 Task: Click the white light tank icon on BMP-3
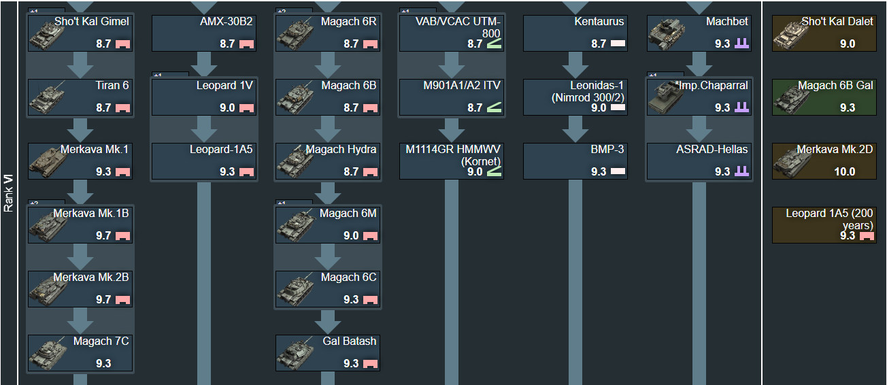point(618,172)
